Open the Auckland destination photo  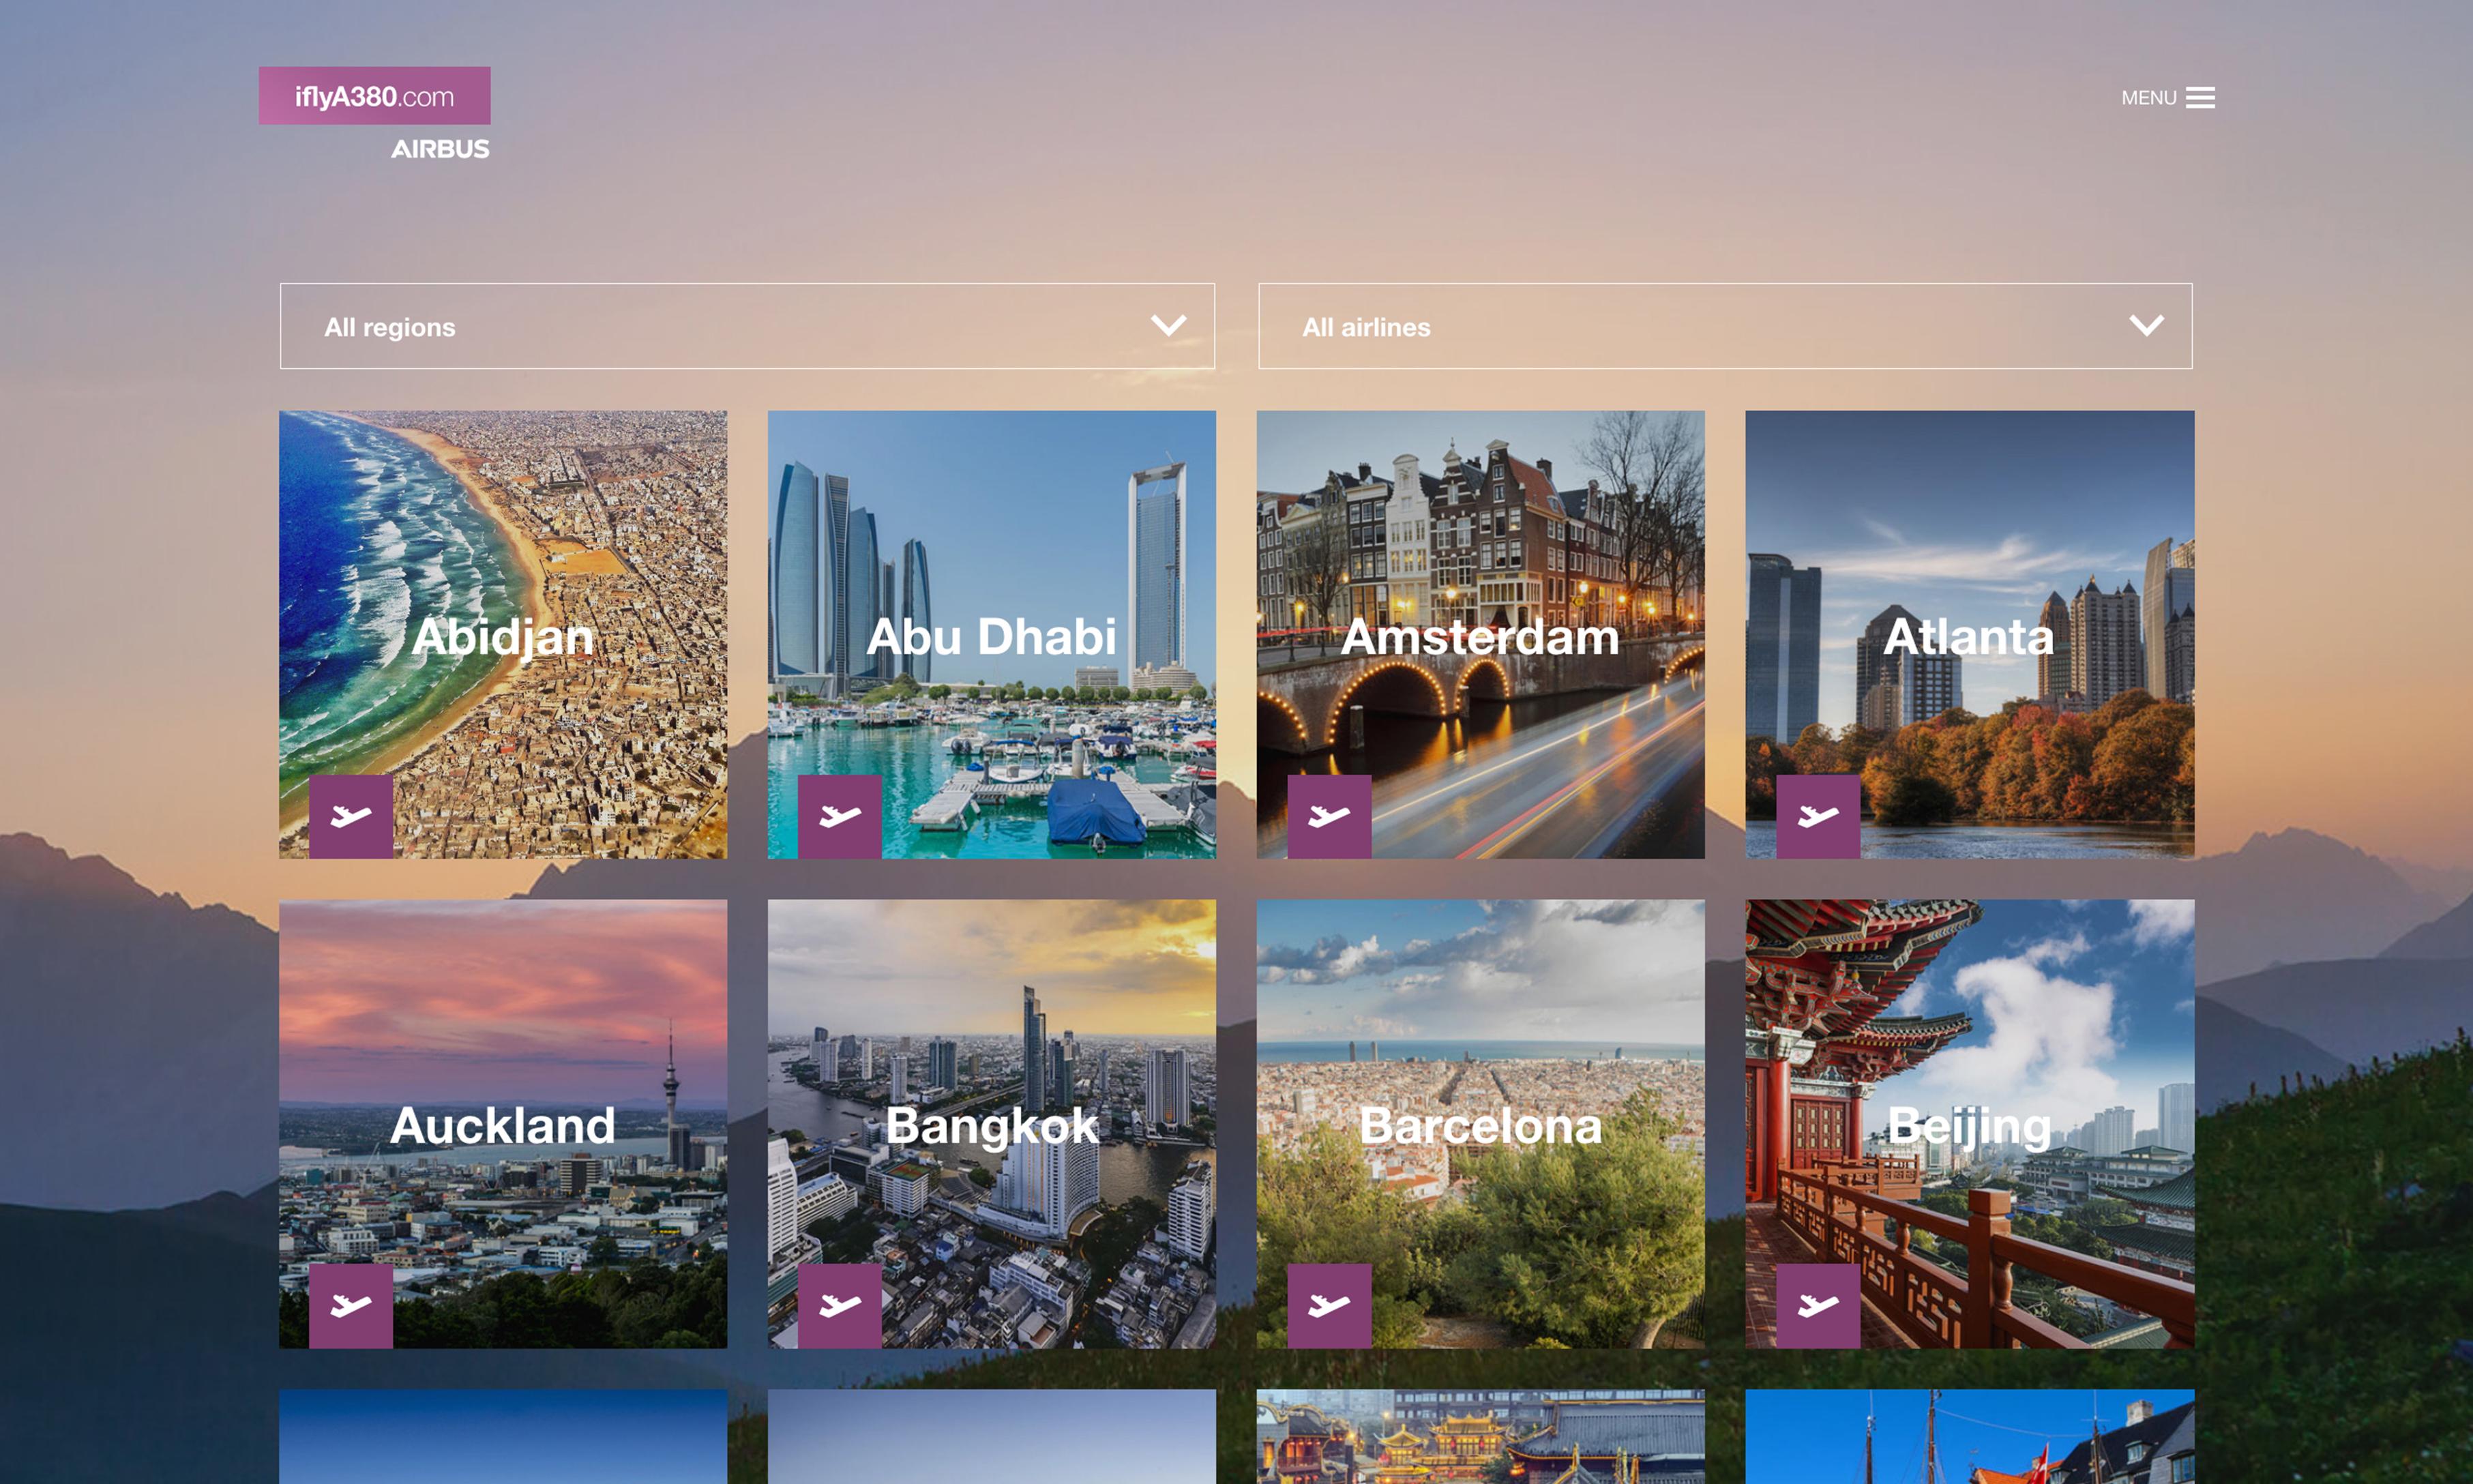[x=503, y=1000]
